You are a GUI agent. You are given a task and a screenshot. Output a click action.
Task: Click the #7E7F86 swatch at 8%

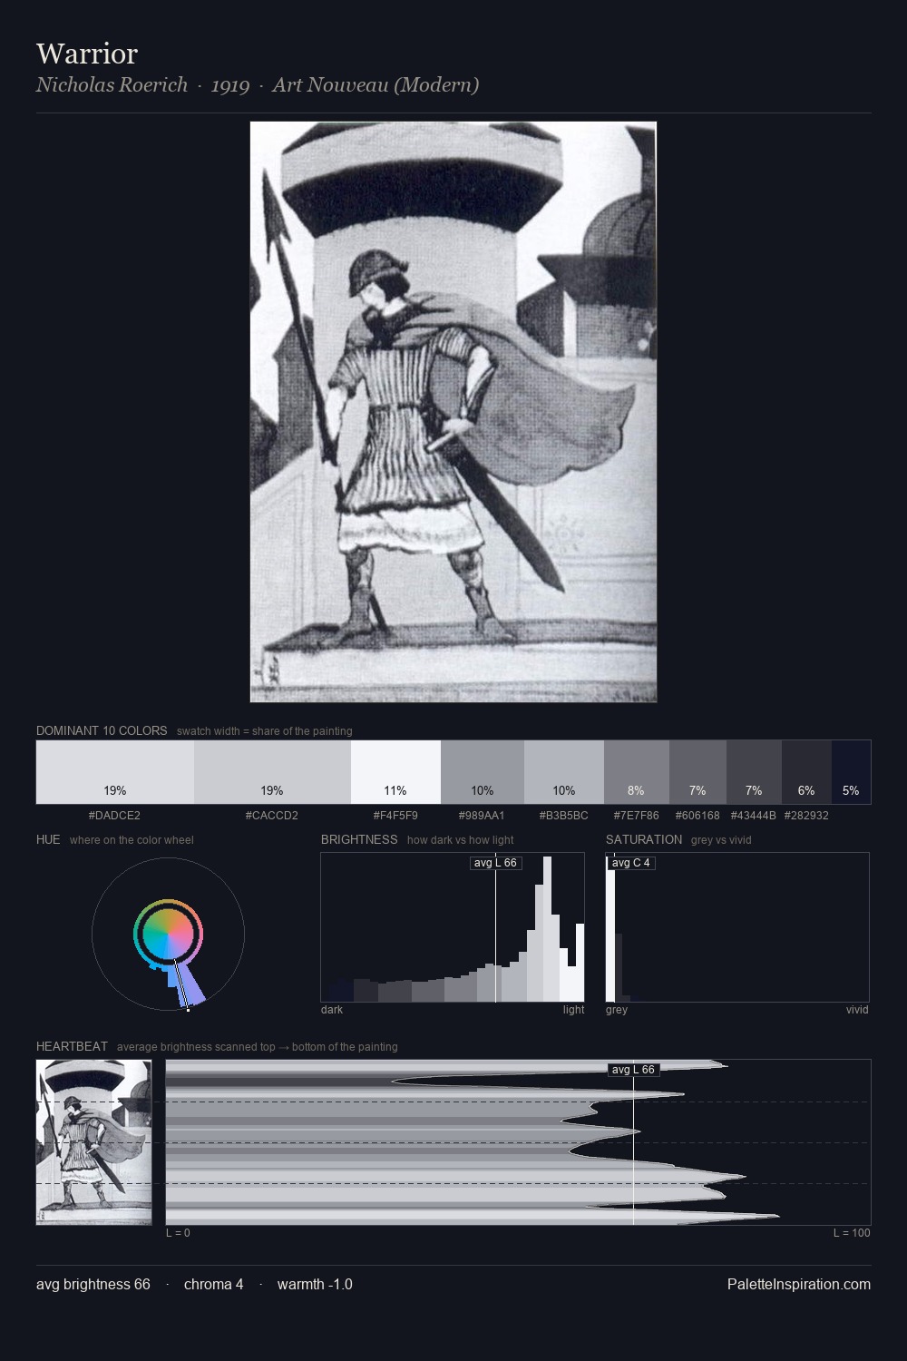(637, 772)
